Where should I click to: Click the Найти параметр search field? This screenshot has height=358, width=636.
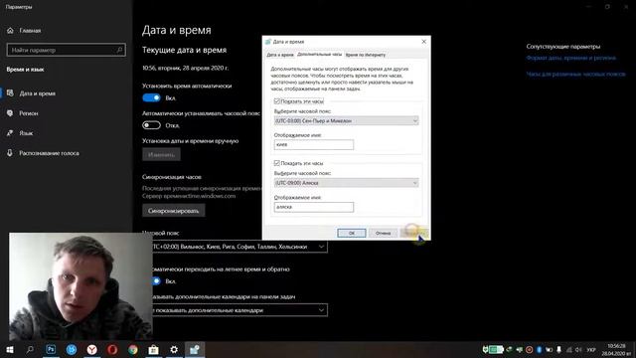(67, 50)
